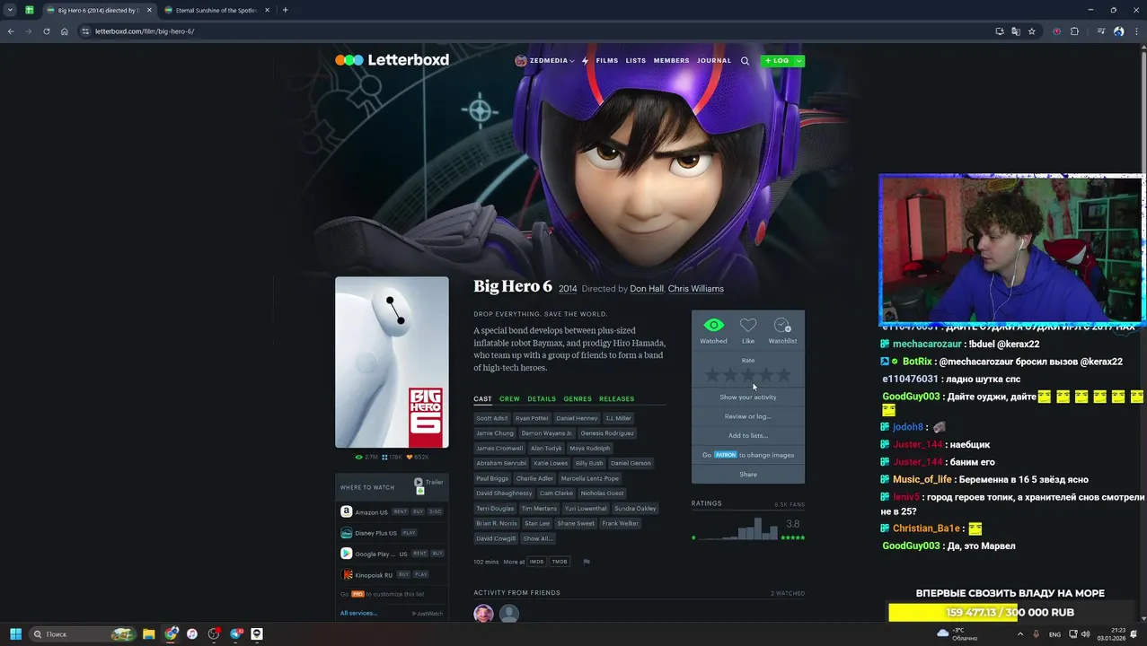Click Show your activity
1147x646 pixels.
[748, 397]
